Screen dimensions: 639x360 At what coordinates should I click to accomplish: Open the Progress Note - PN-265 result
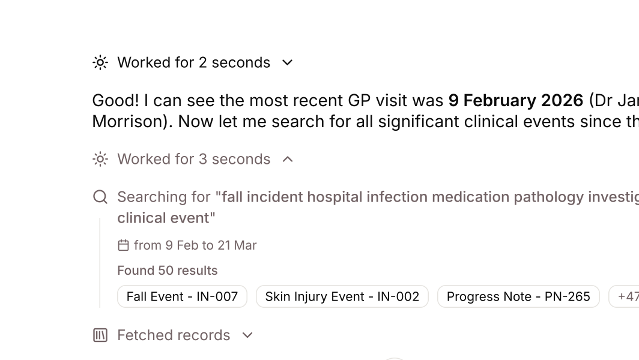(x=518, y=296)
